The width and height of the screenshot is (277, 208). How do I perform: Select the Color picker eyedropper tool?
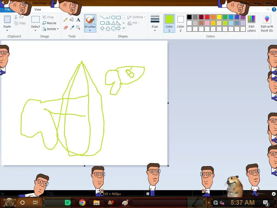72,28
